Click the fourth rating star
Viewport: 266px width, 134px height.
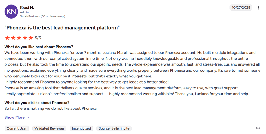pos(25,38)
